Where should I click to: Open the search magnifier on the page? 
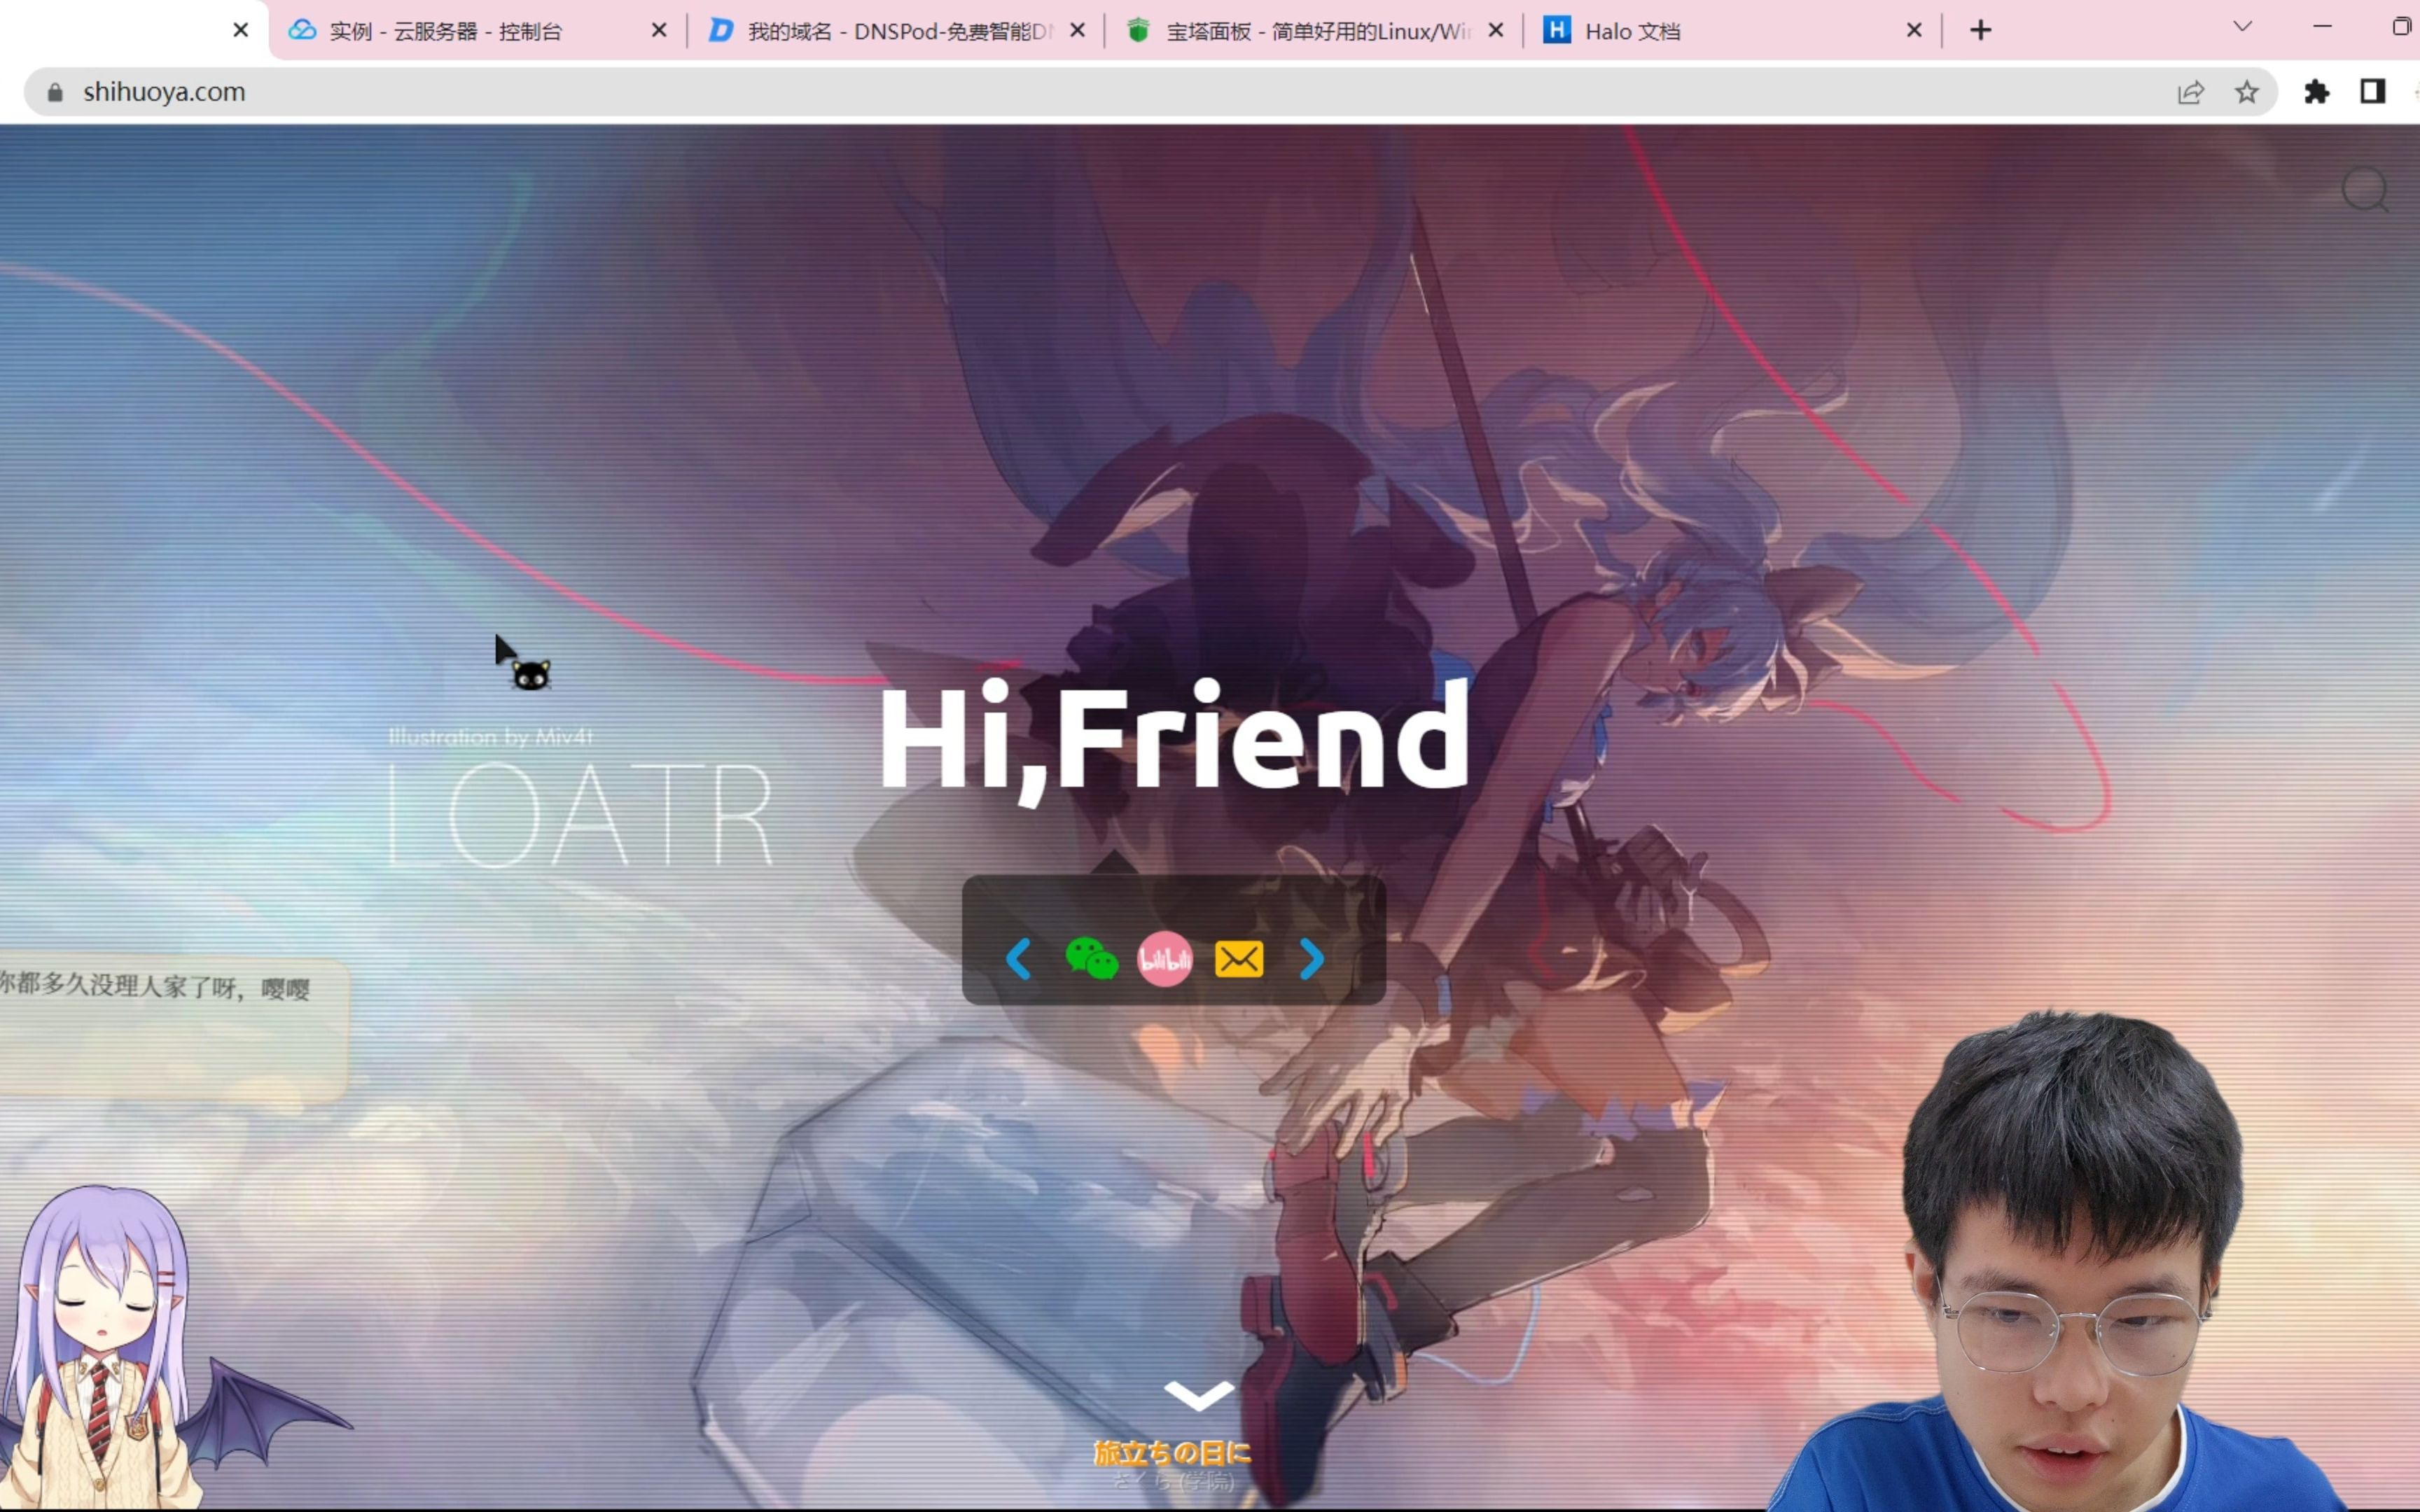point(2365,189)
